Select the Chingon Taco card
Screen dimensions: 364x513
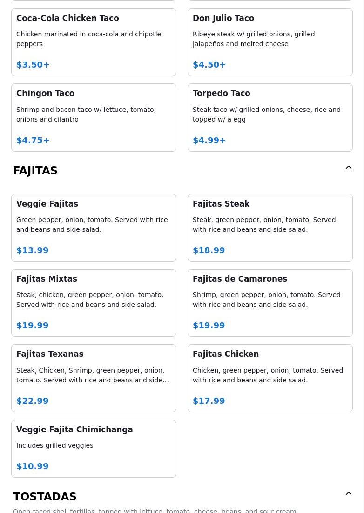tap(94, 118)
